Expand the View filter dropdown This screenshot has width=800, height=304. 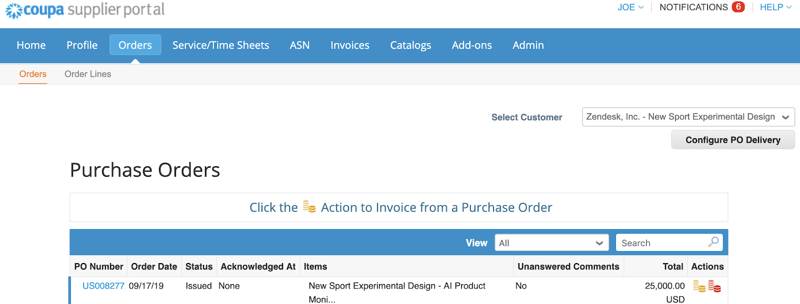tap(551, 243)
